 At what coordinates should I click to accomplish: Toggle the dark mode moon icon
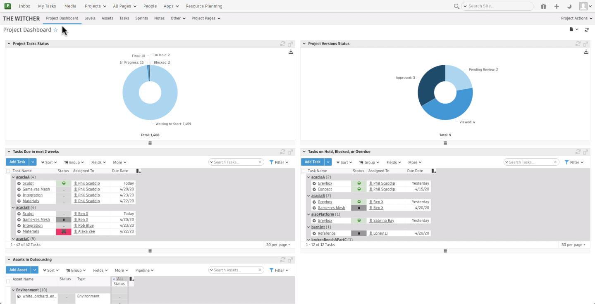(569, 6)
